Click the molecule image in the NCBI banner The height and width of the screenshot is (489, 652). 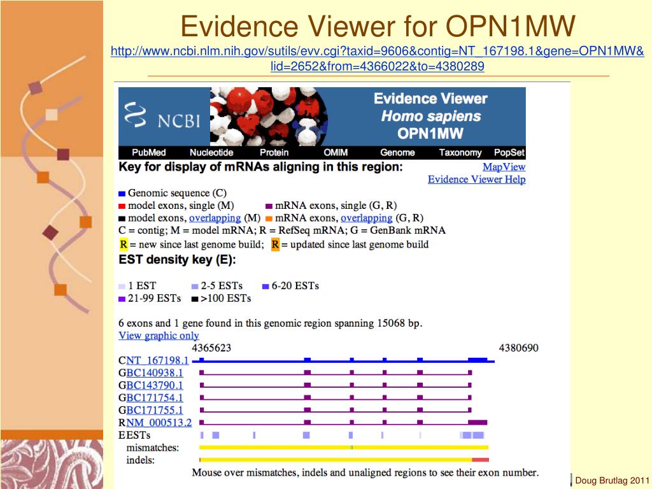click(269, 117)
